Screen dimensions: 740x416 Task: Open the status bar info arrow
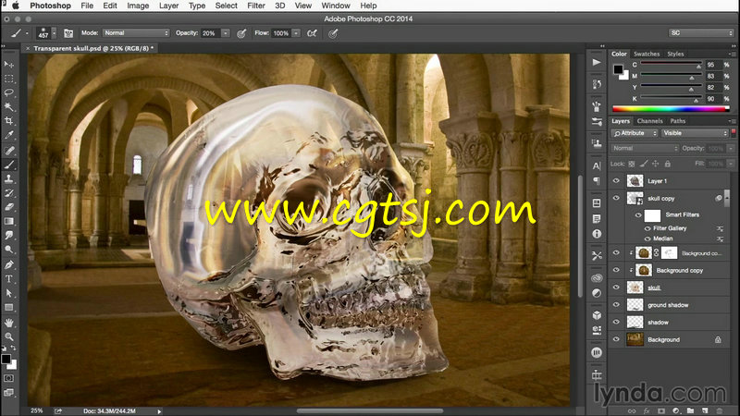pyautogui.click(x=159, y=411)
